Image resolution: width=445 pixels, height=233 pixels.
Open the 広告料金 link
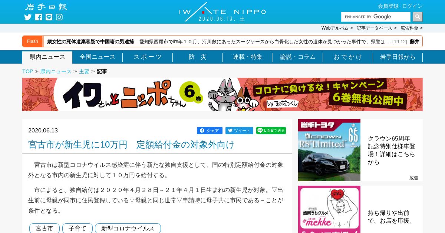[x=409, y=28]
